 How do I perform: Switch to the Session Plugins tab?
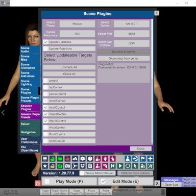click(30, 107)
